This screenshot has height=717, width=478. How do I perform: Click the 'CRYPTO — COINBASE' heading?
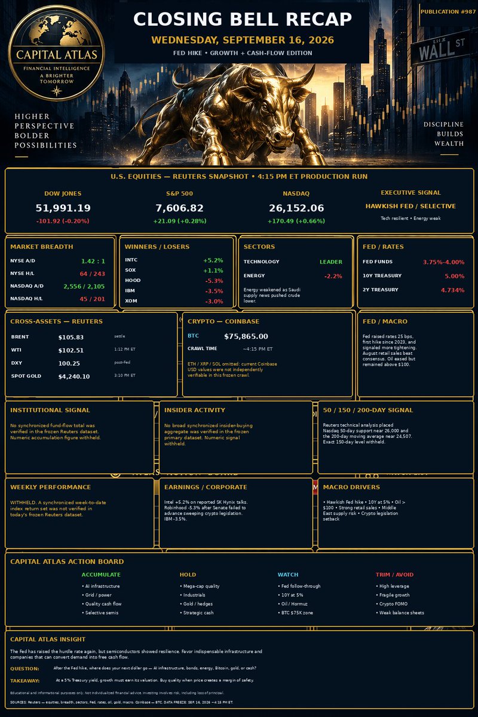tap(225, 321)
